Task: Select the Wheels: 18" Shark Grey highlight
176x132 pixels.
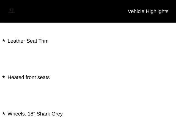Action: (x=35, y=114)
